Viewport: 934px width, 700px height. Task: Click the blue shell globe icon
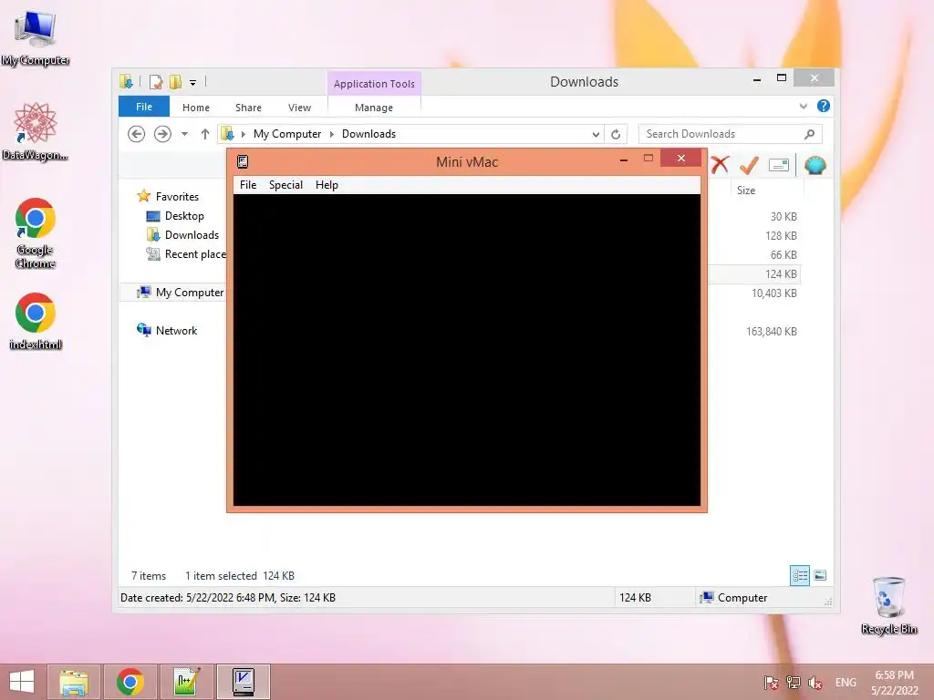815,165
